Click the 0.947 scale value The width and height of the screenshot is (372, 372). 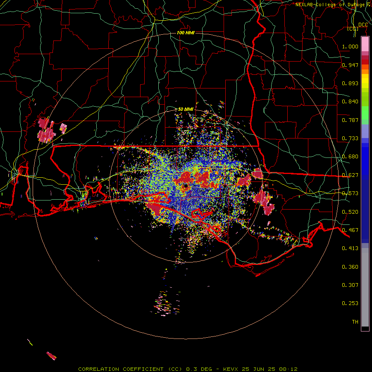coord(350,65)
